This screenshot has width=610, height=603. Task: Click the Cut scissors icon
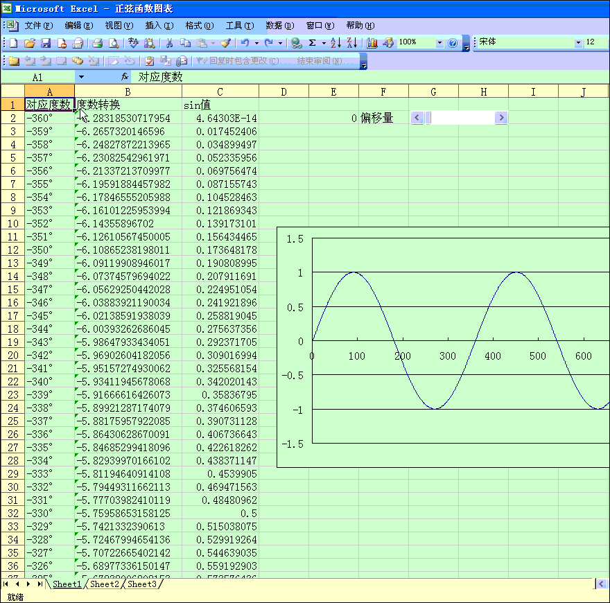point(168,43)
